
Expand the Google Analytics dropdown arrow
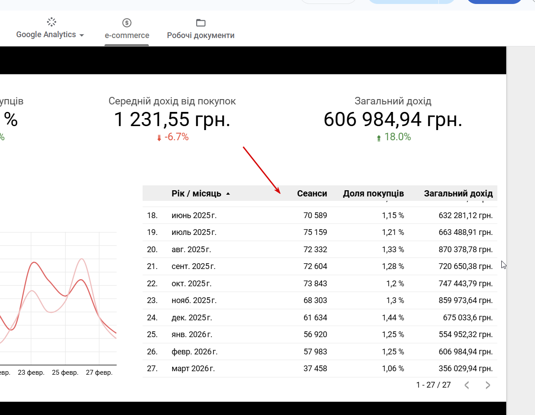pyautogui.click(x=81, y=35)
